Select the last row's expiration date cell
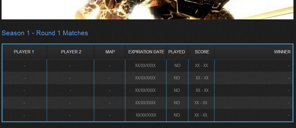The width and height of the screenshot is (296, 128). [146, 115]
